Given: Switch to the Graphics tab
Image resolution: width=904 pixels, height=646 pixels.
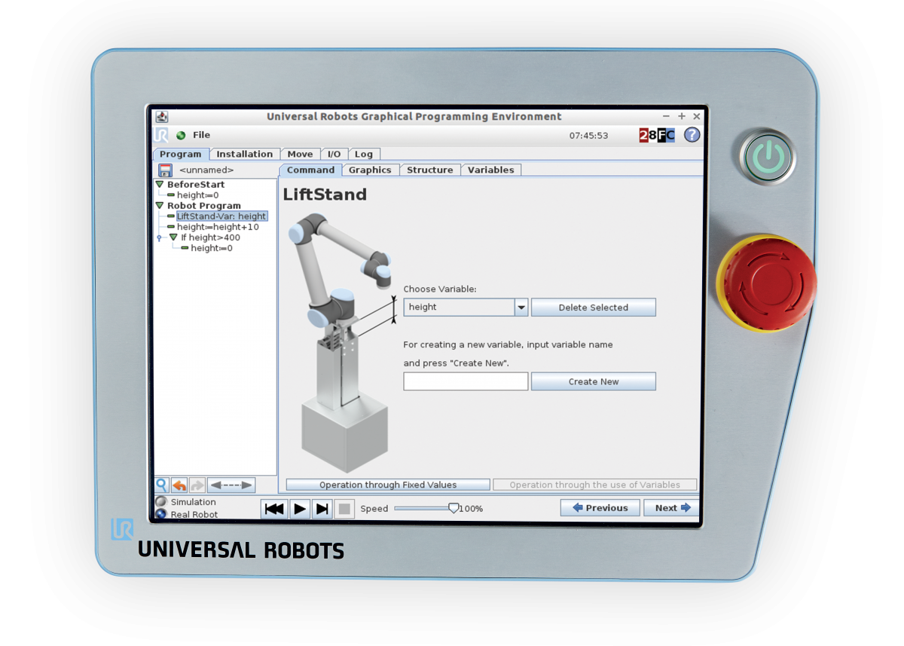Looking at the screenshot, I should (x=370, y=170).
